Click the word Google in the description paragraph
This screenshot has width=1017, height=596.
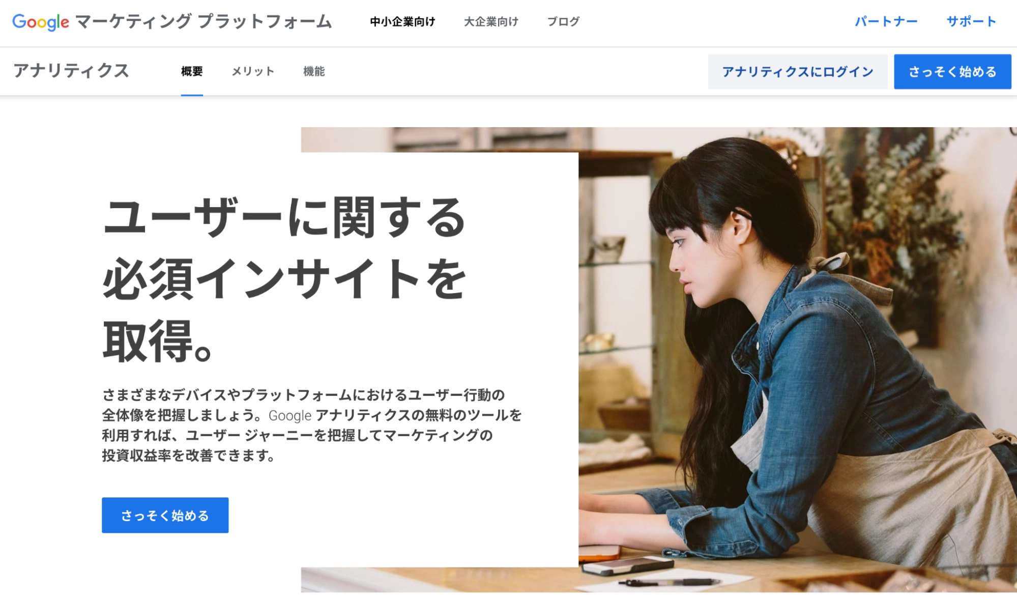point(289,416)
